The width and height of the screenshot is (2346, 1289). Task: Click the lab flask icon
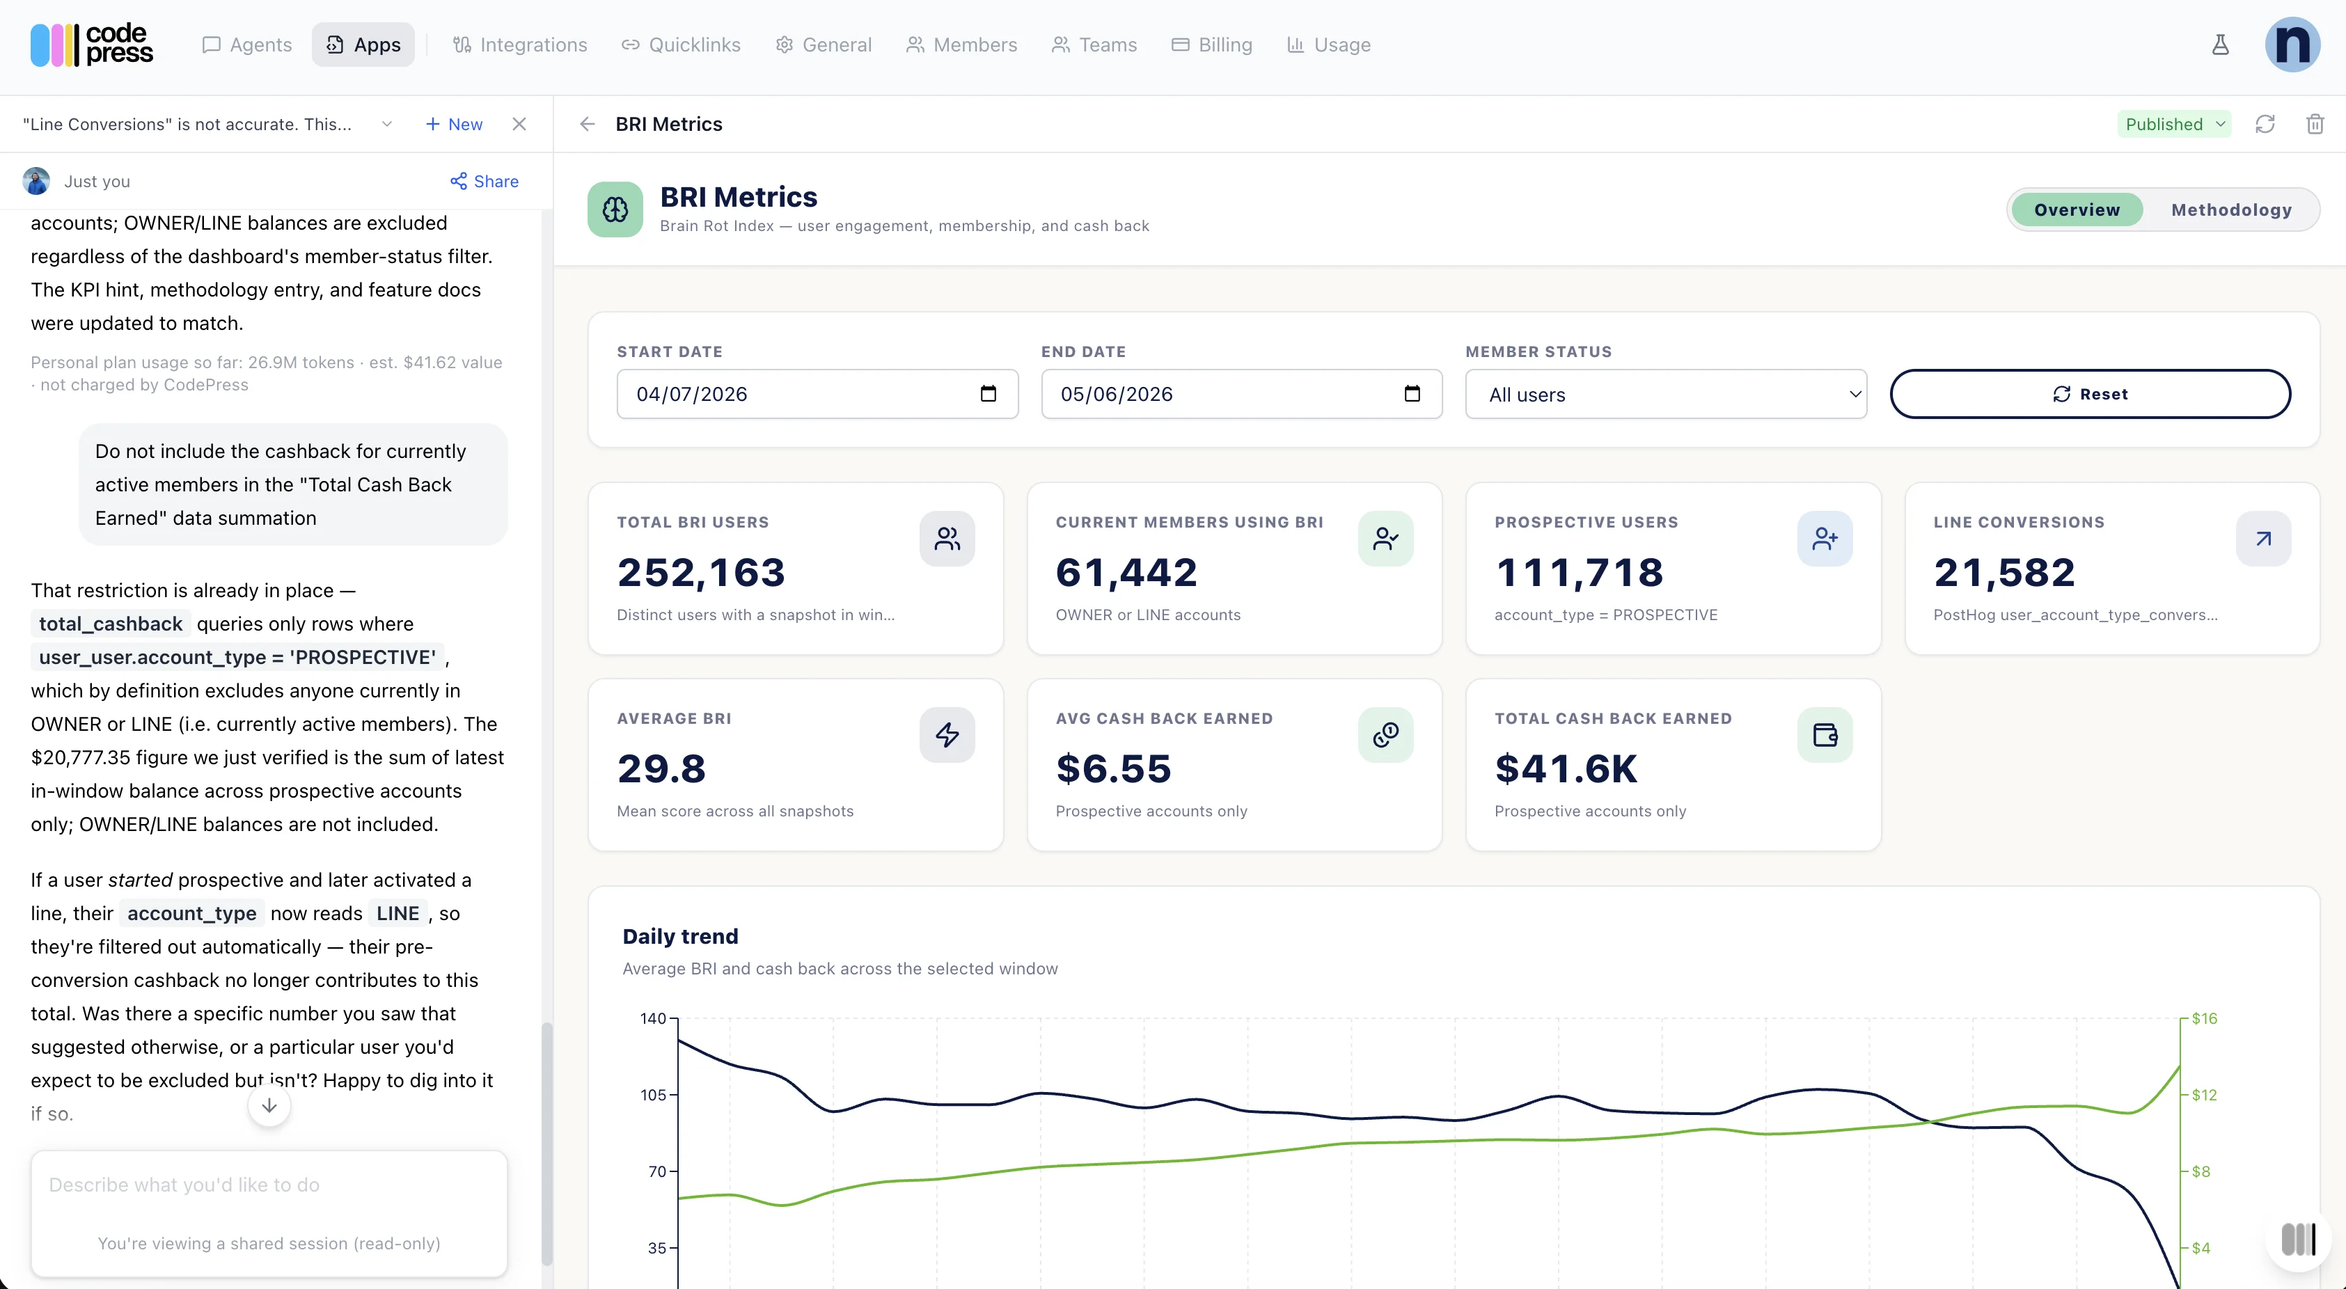point(2220,45)
